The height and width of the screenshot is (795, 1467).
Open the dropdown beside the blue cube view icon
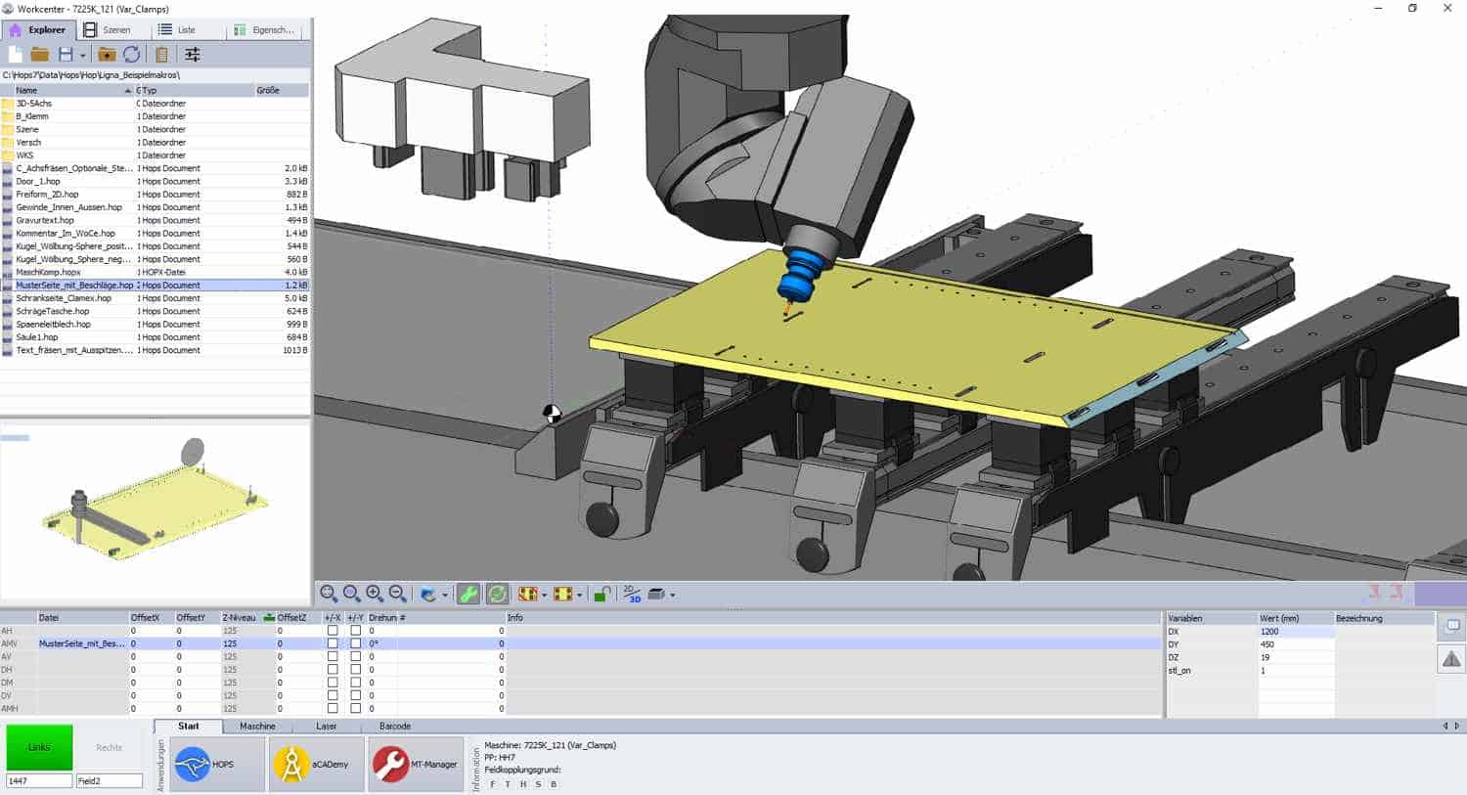pos(444,594)
